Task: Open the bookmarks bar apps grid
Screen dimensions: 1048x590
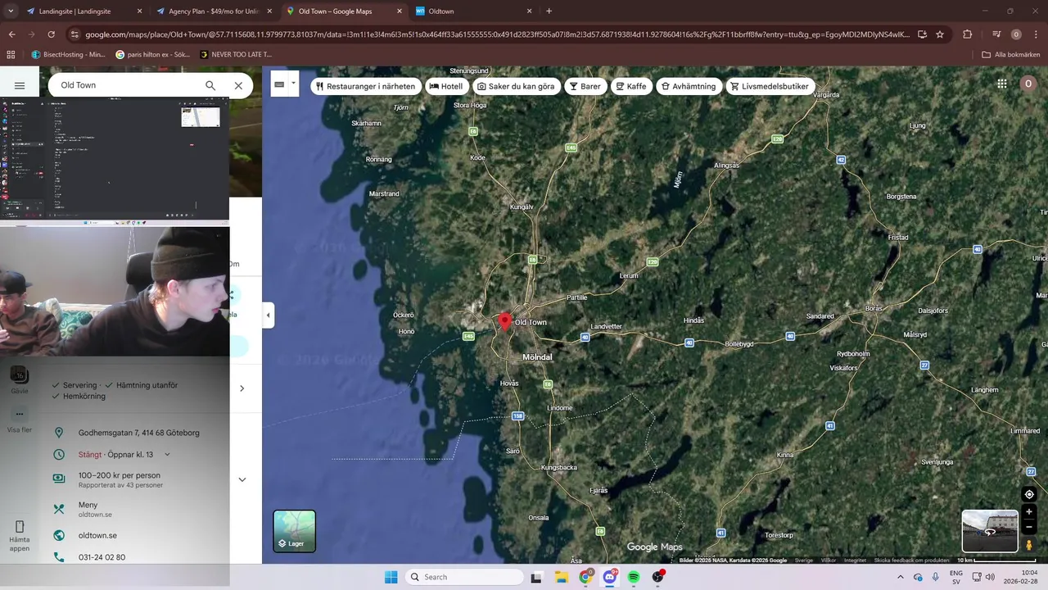Action: click(x=11, y=54)
